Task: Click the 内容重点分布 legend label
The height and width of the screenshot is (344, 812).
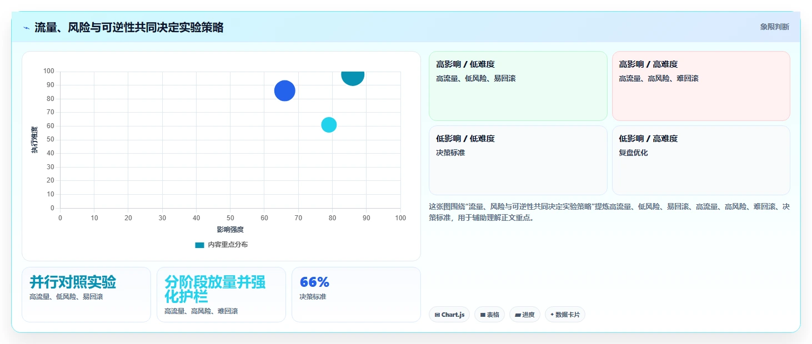Action: (x=228, y=245)
